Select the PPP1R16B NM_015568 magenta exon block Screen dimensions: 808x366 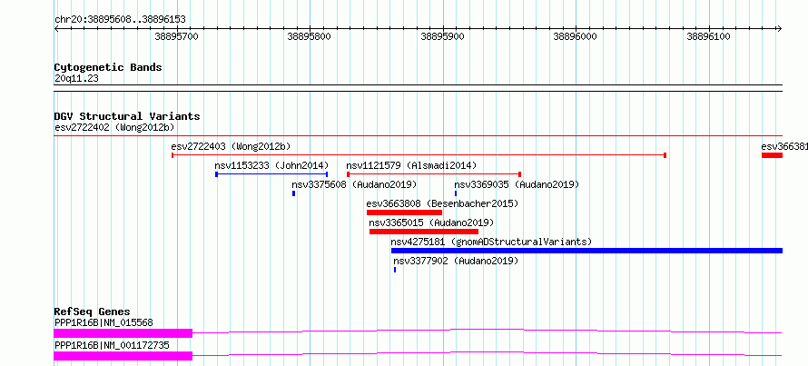(x=123, y=333)
